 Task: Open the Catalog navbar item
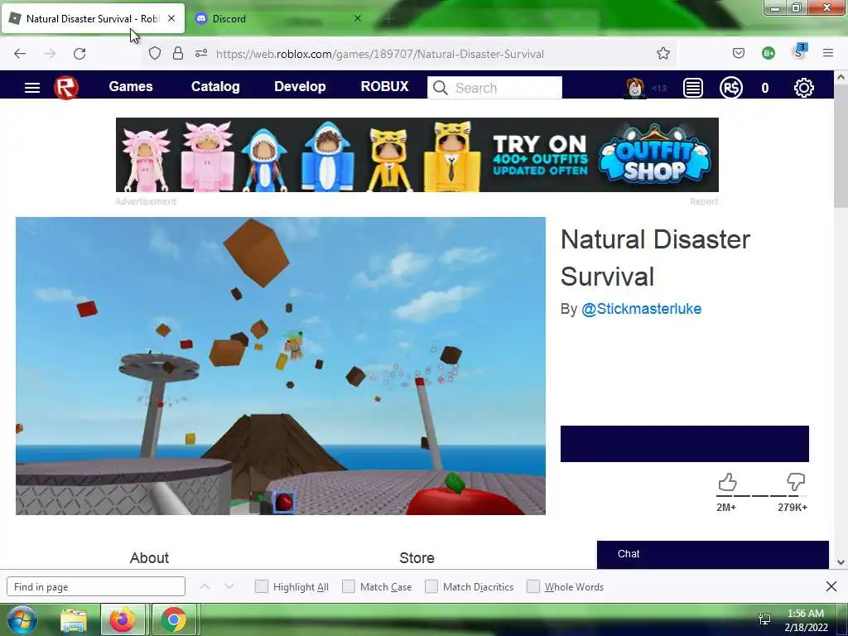click(215, 86)
